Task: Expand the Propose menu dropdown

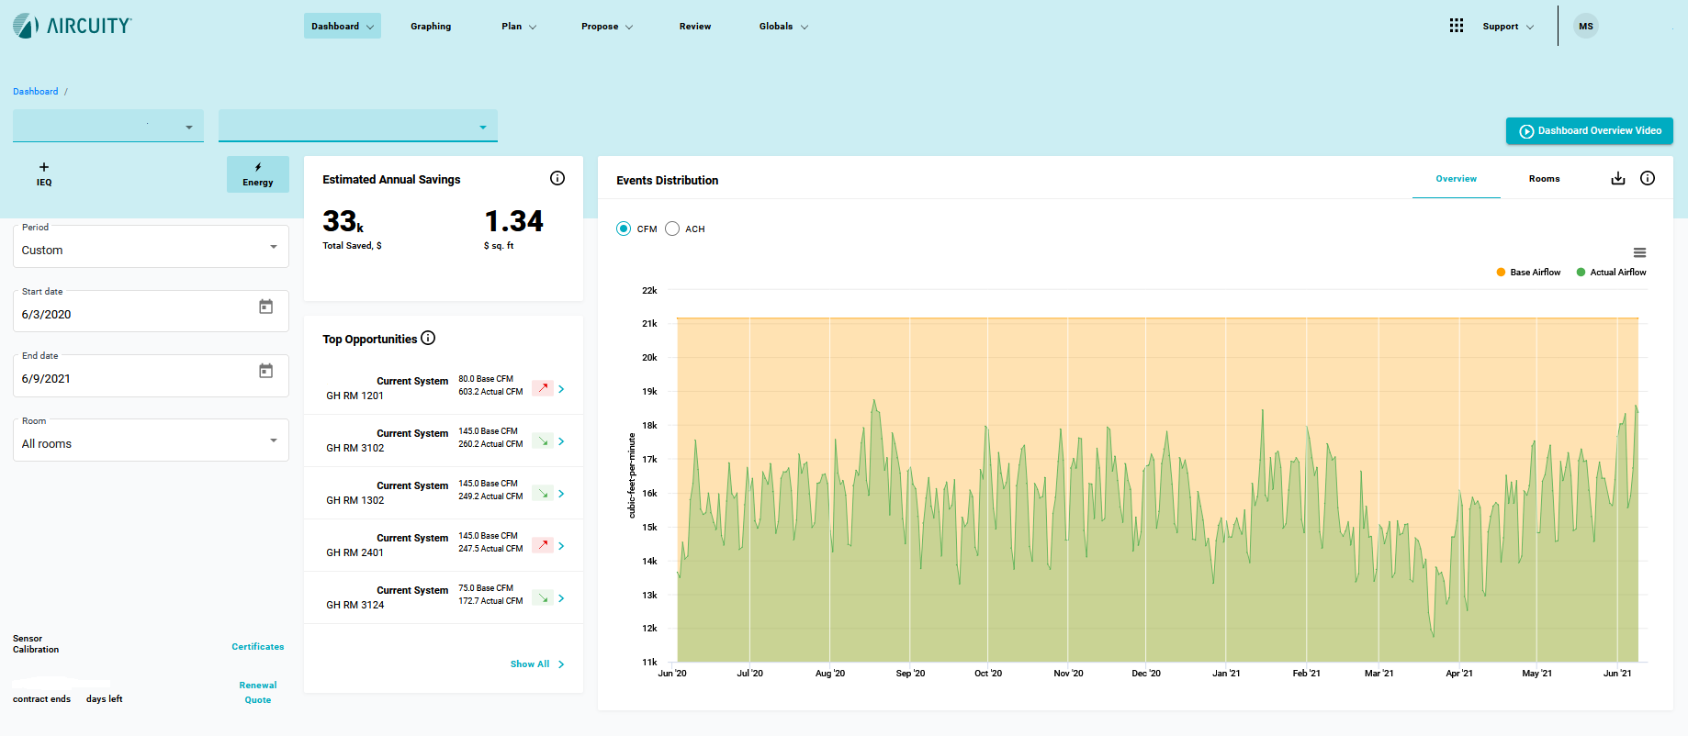Action: 607,27
